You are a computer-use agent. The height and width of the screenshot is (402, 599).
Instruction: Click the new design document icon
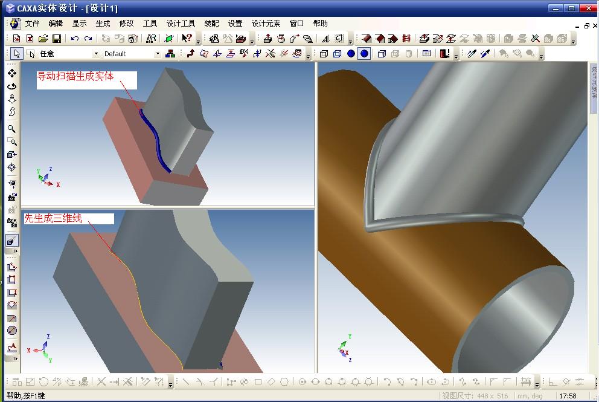click(x=16, y=38)
